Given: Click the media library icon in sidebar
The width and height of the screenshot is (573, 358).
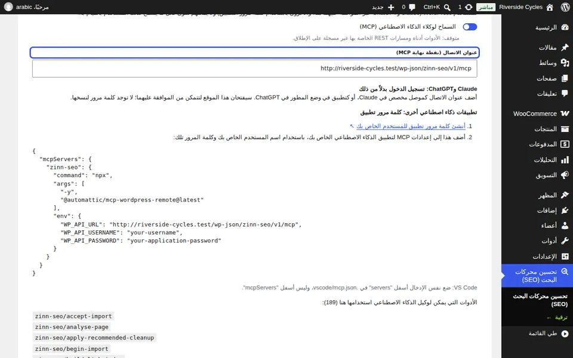Looking at the screenshot, I should [565, 63].
